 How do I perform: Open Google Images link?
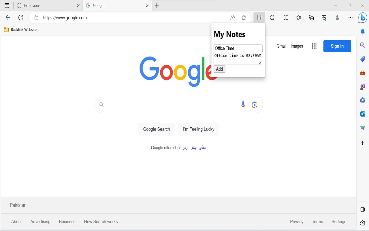tap(297, 46)
